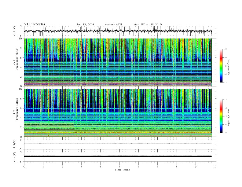Click the 'ch.1(V)' top axis label
The image size is (242, 187).
[x=15, y=31]
